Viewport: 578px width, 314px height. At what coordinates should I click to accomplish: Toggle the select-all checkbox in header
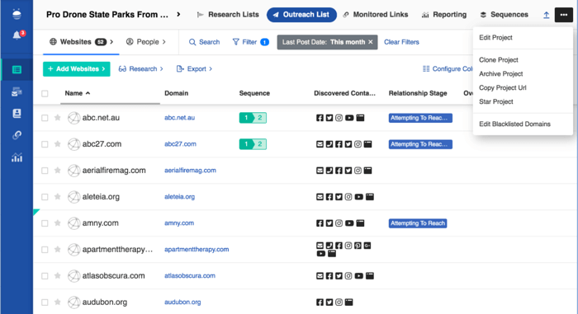[x=45, y=93]
